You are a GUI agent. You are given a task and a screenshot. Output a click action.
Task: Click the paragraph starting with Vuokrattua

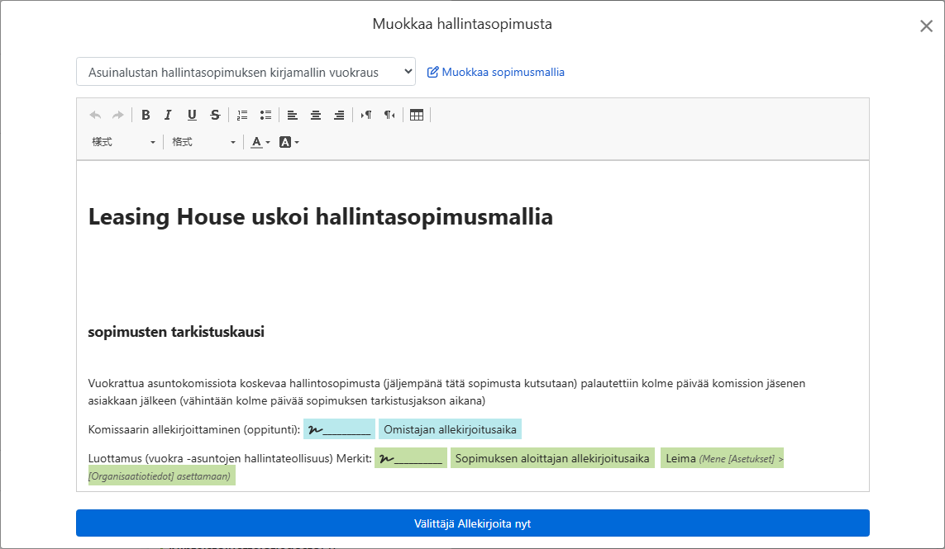coord(446,392)
